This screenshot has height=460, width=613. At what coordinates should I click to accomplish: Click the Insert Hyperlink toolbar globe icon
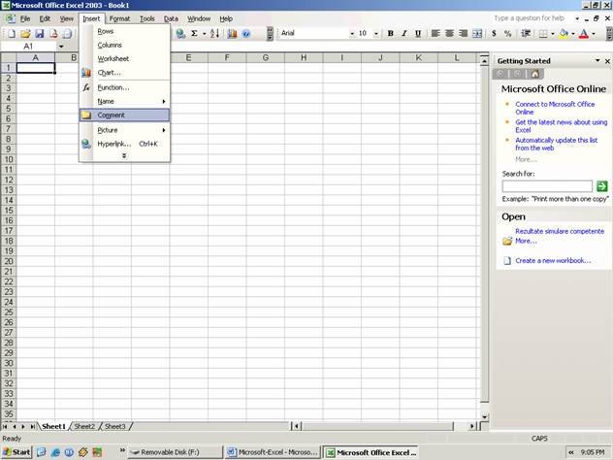180,34
